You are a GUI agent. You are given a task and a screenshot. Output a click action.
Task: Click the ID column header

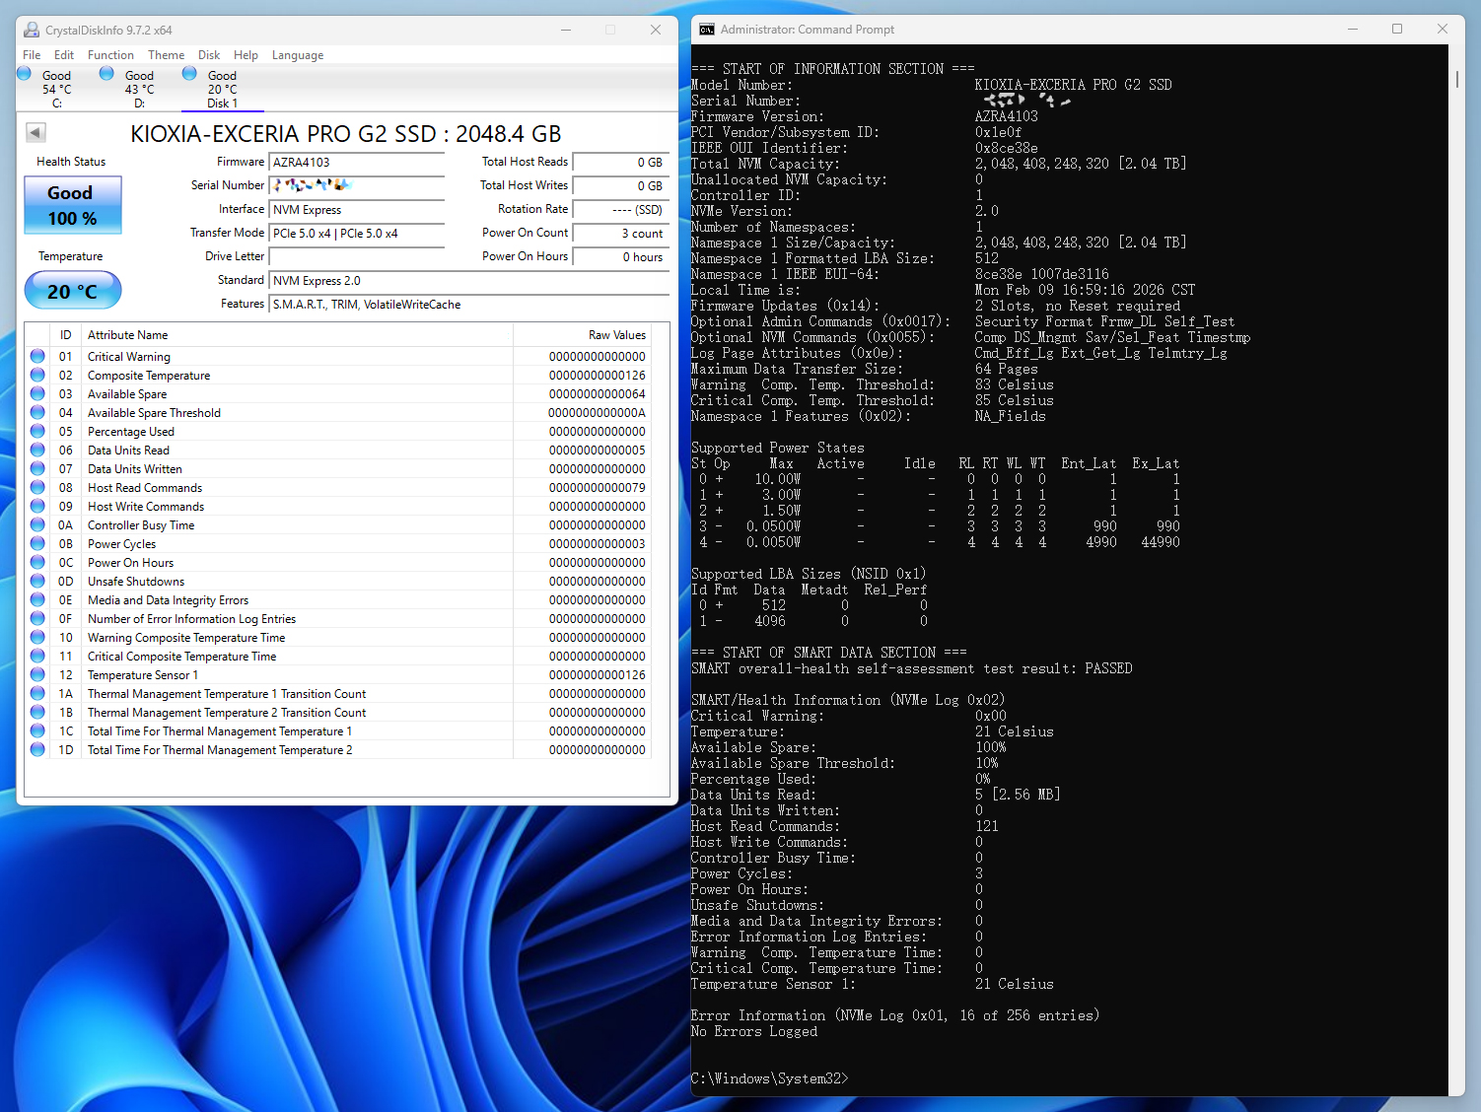(66, 335)
